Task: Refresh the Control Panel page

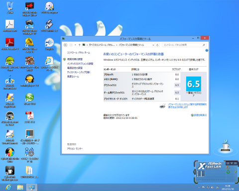Action: 157,45
